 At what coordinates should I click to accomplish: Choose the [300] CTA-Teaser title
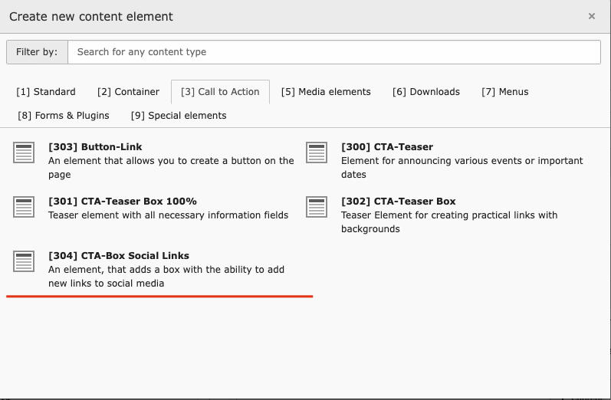coord(387,146)
